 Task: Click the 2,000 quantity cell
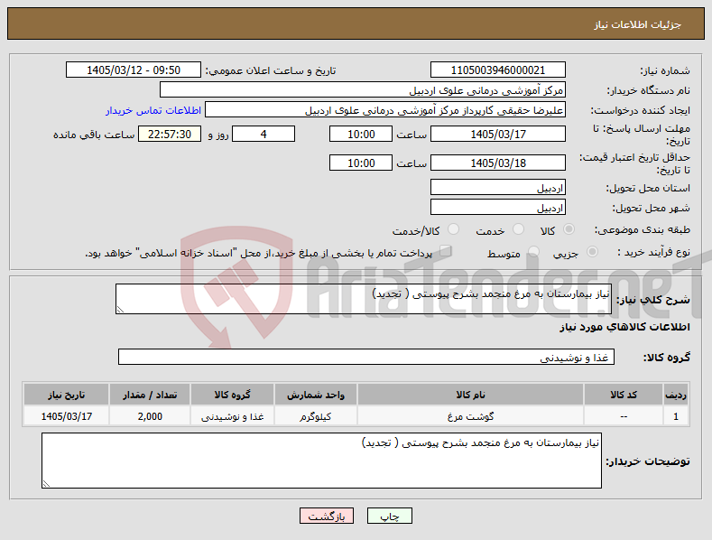point(150,416)
